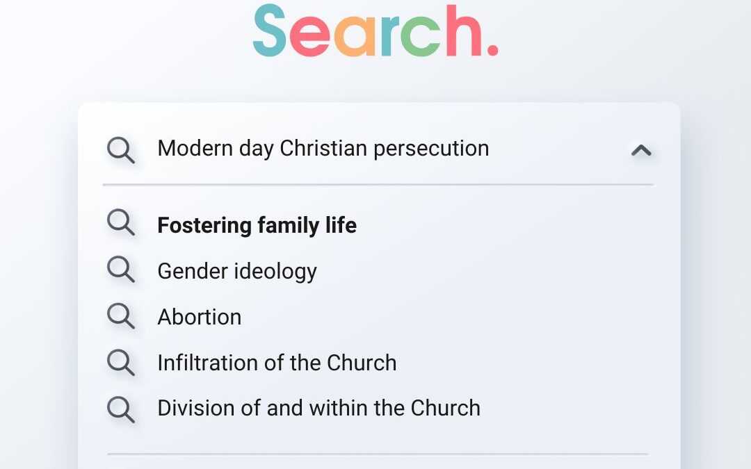Select the suggestion "Fostering family life"
This screenshot has width=751, height=469.
257,224
